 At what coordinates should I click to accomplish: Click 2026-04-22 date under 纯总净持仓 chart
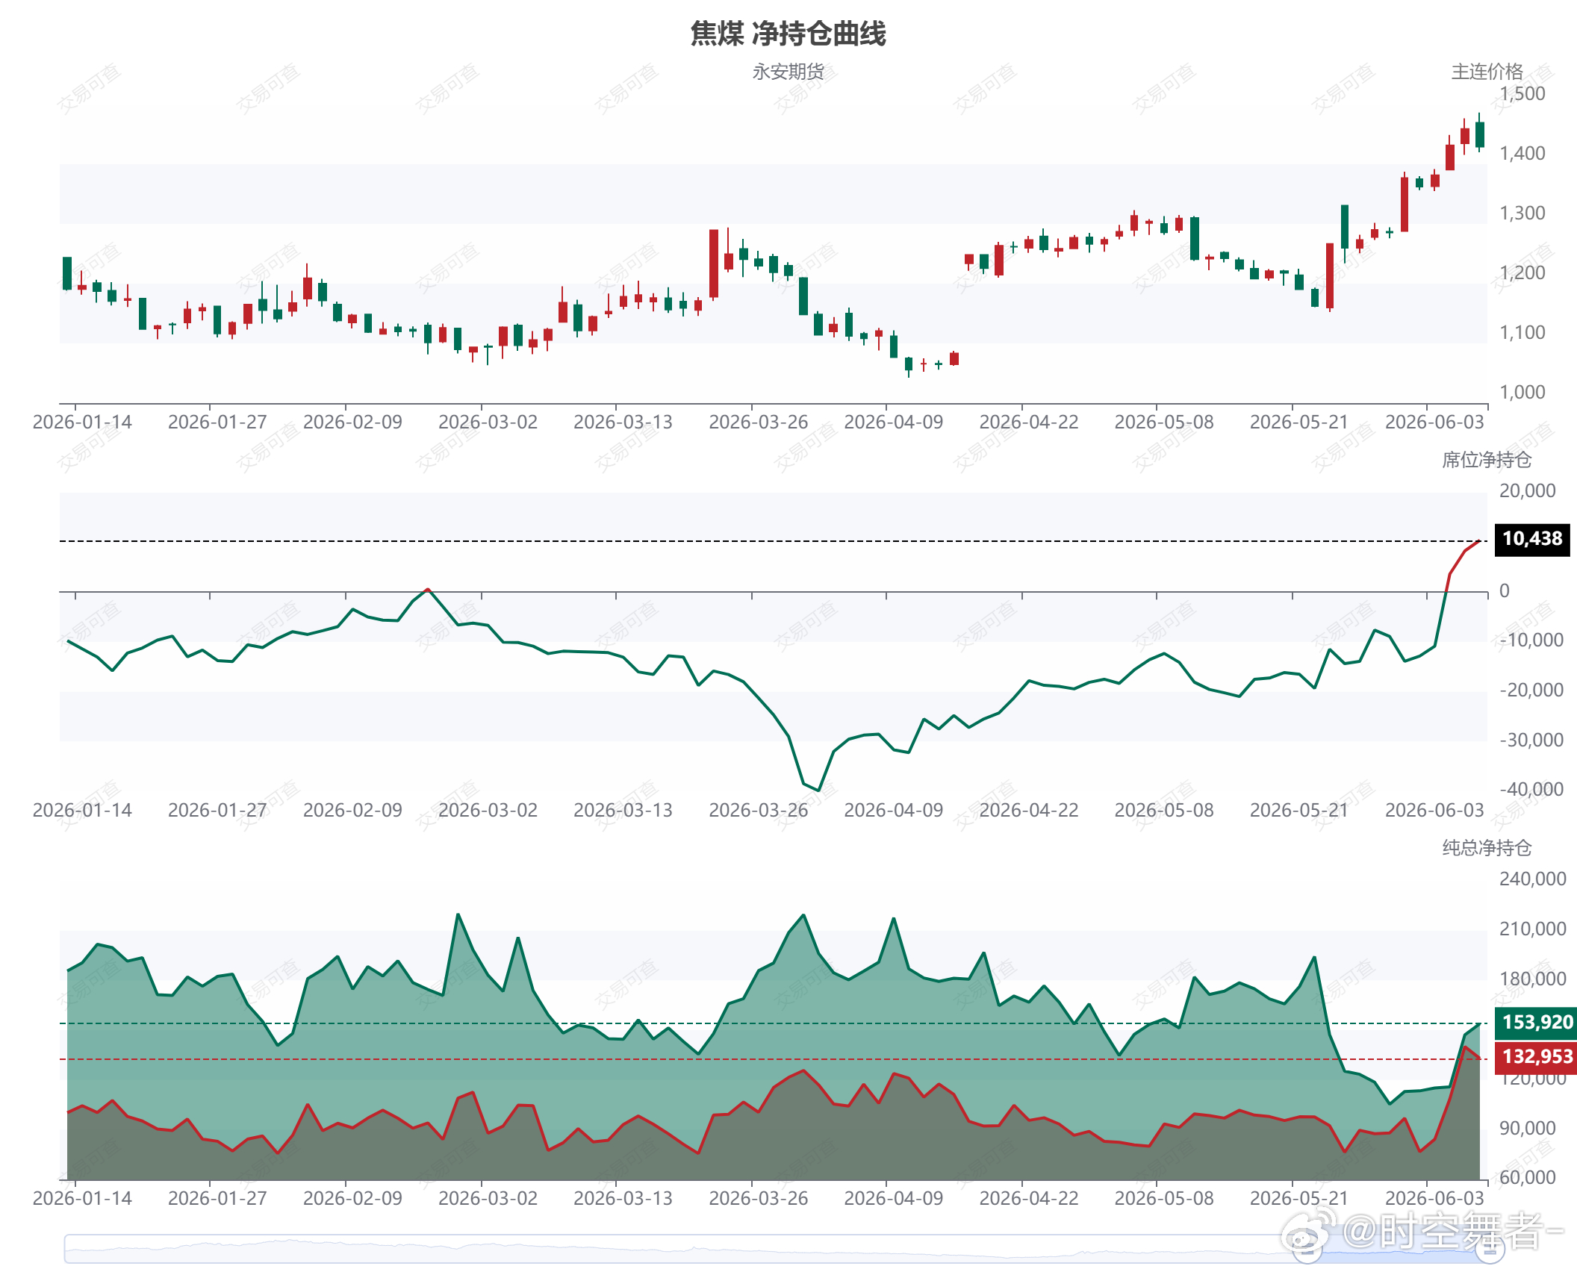coord(1029,1199)
